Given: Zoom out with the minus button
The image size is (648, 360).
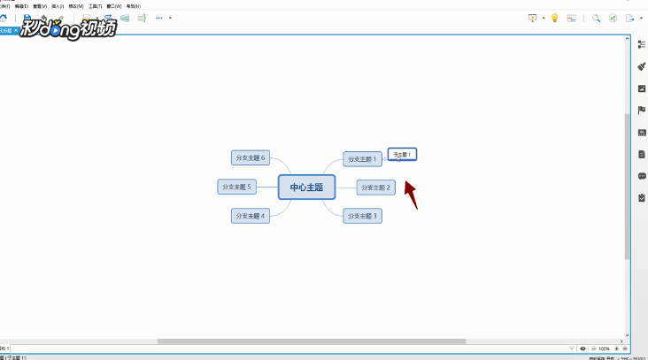Looking at the screenshot, I should click(593, 349).
